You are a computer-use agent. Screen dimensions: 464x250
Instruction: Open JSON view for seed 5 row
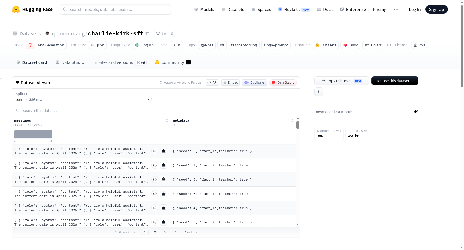(x=155, y=222)
